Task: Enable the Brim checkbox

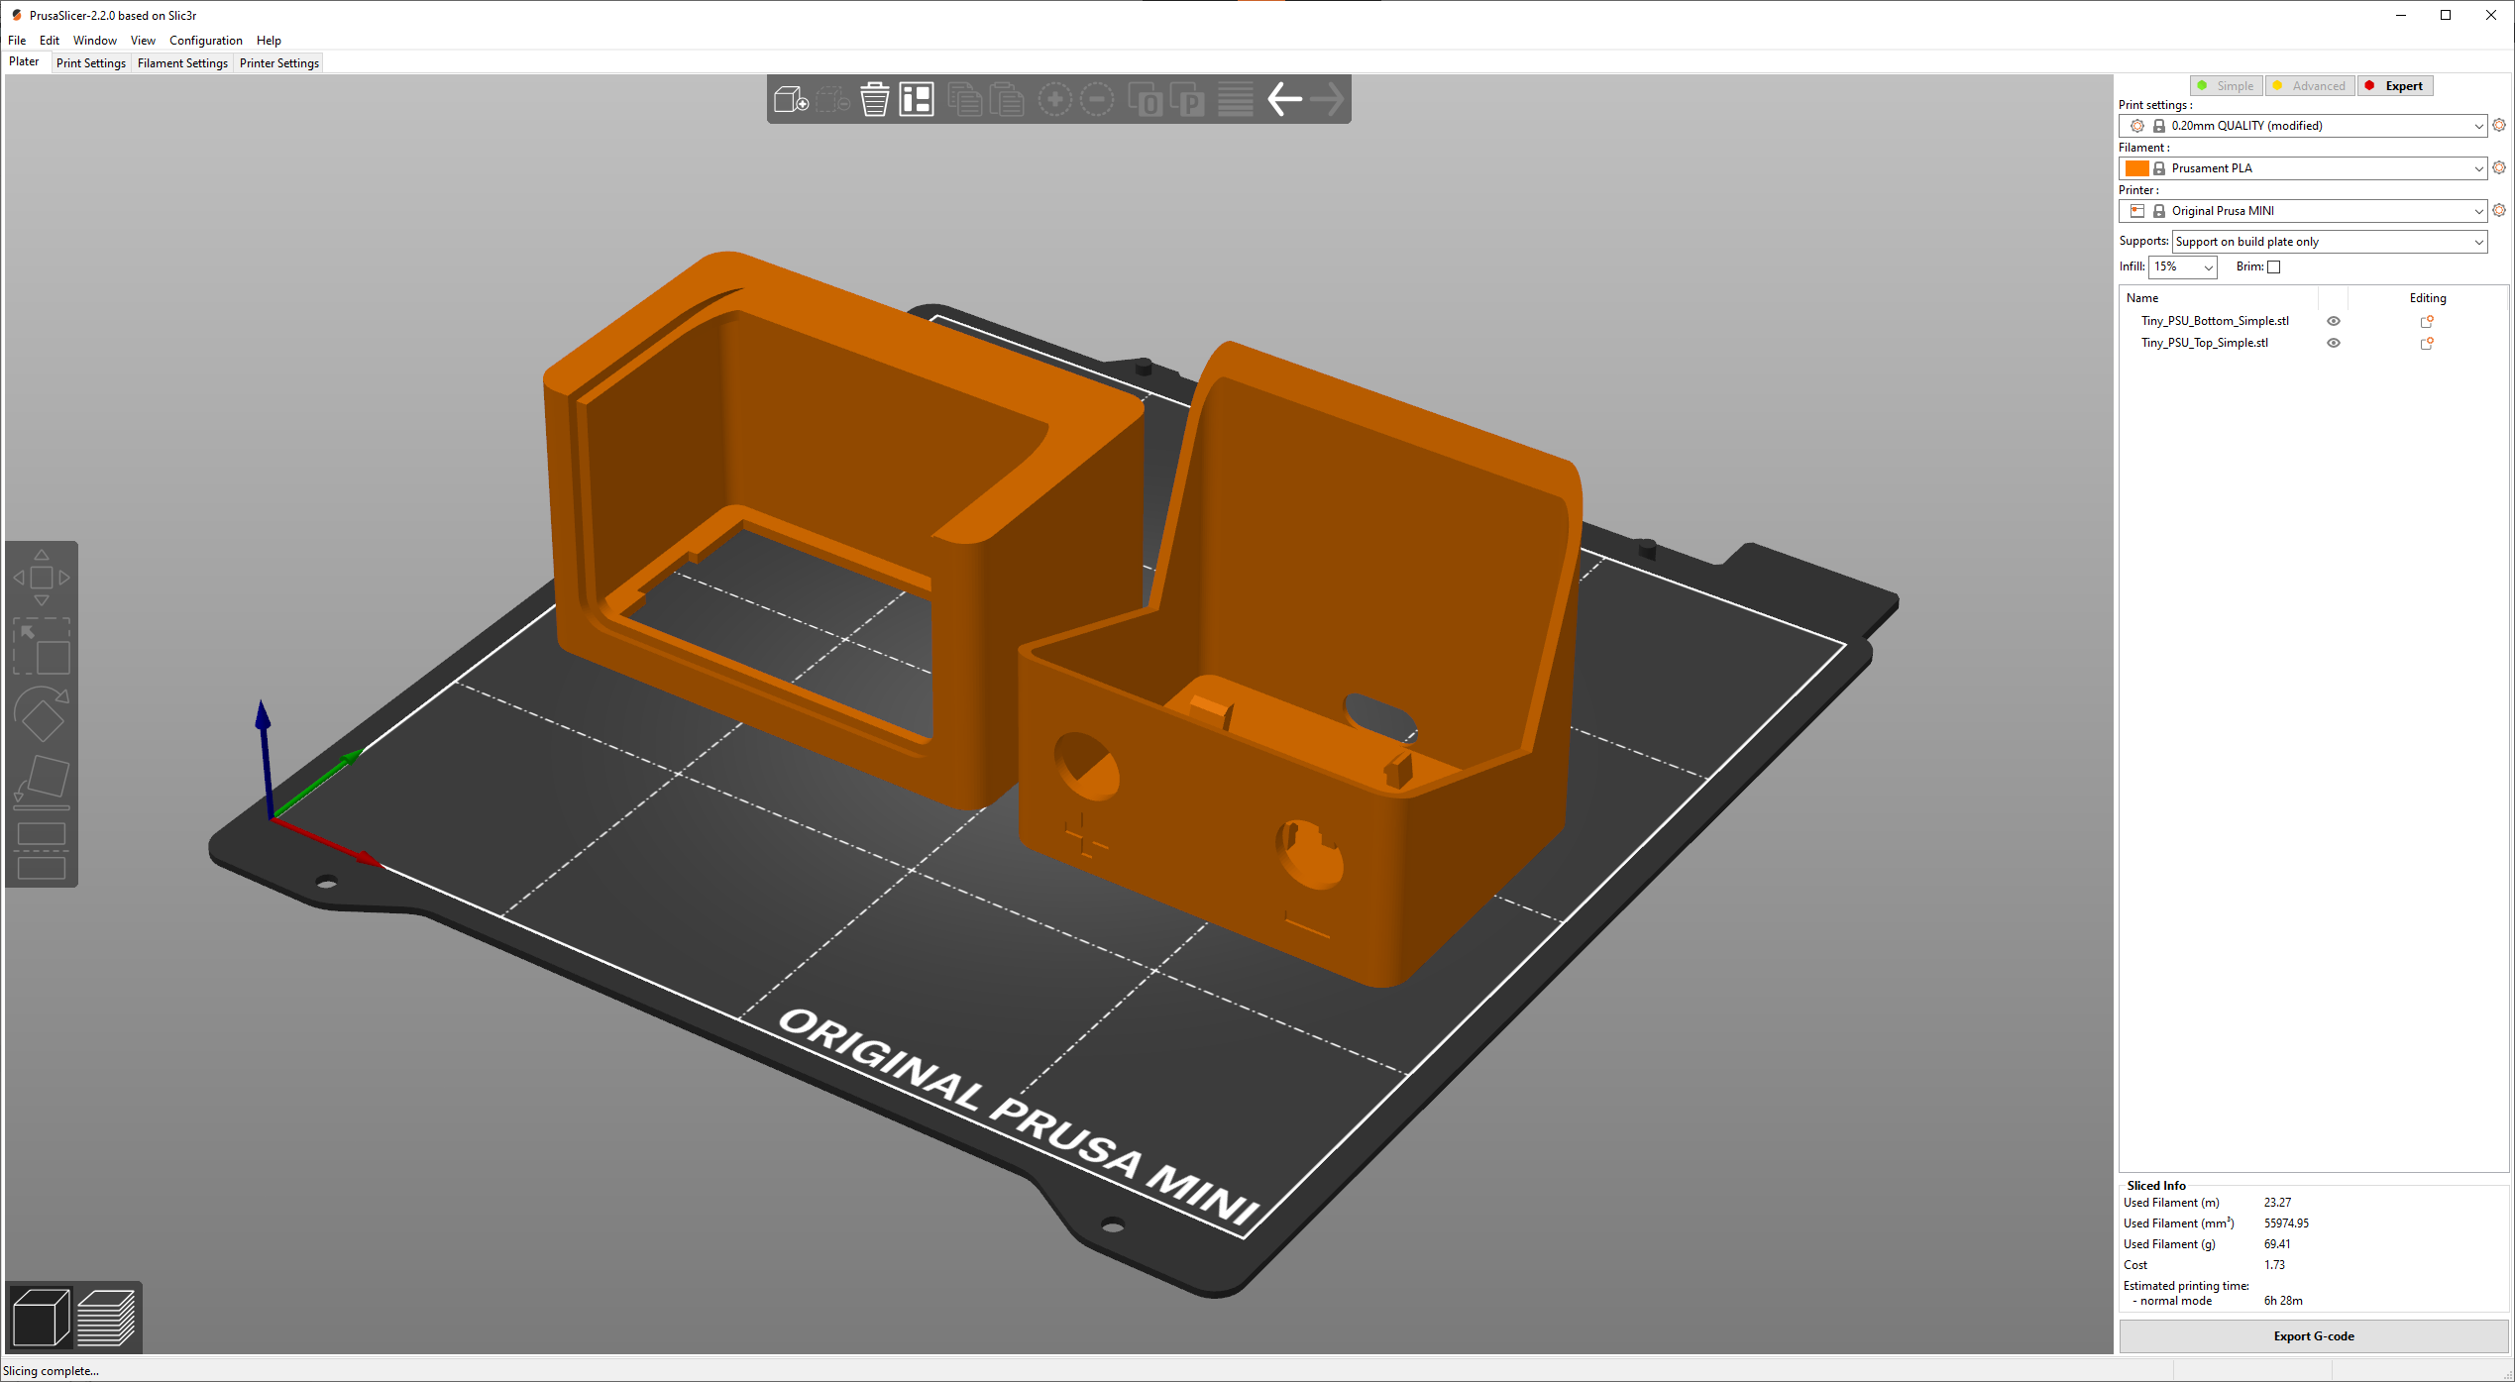Action: [x=2274, y=266]
